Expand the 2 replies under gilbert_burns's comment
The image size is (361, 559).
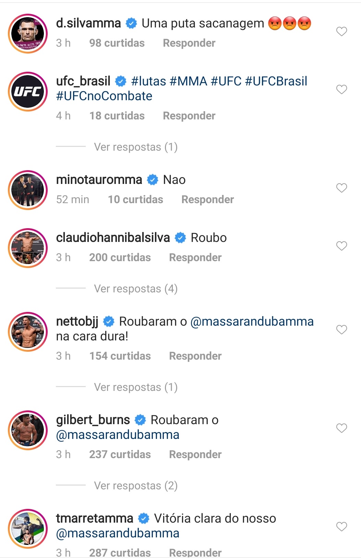coord(136,486)
